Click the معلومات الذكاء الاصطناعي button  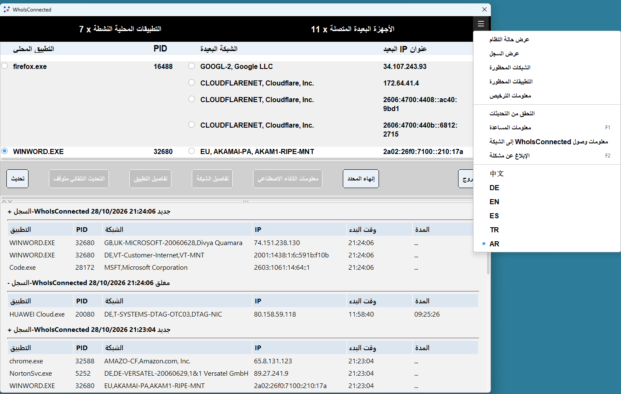click(x=288, y=179)
